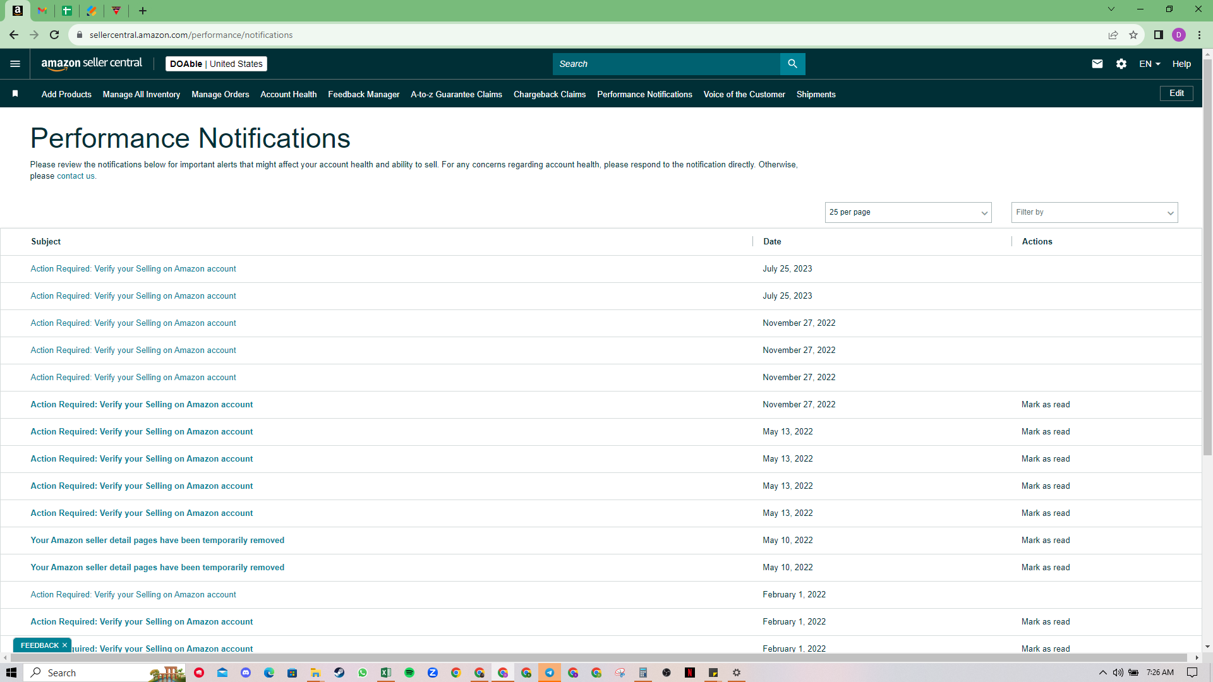Open the buyer messages mail icon
This screenshot has width=1213, height=682.
[1097, 64]
